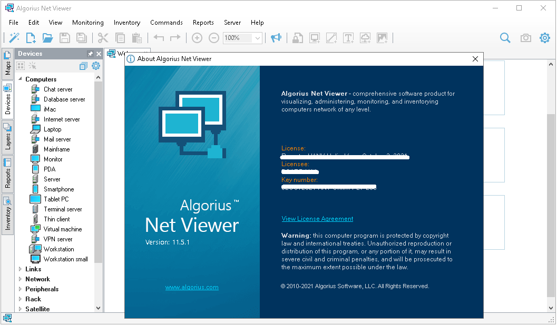
Task: Switch to the Reports side tab
Action: [x=7, y=174]
